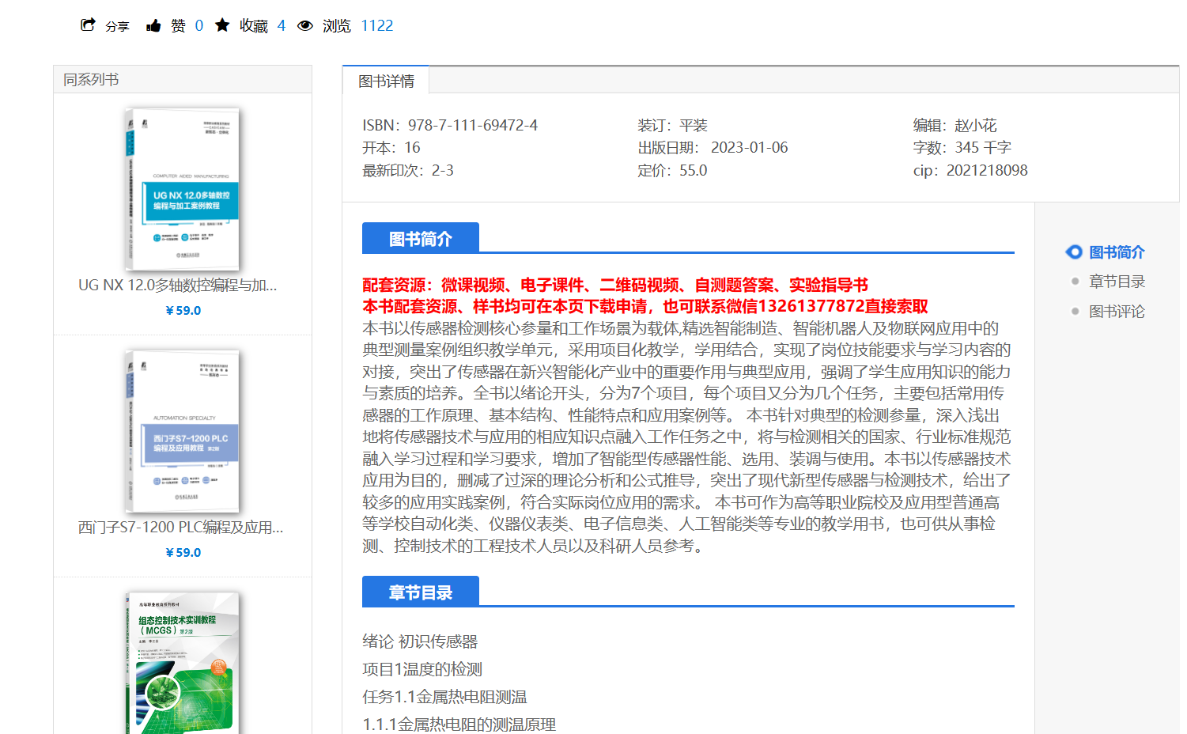The image size is (1187, 734).
Task: Click the view count 1122
Action: 376,26
